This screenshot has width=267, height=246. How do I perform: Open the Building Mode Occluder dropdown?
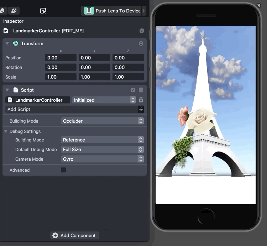pyautogui.click(x=102, y=121)
